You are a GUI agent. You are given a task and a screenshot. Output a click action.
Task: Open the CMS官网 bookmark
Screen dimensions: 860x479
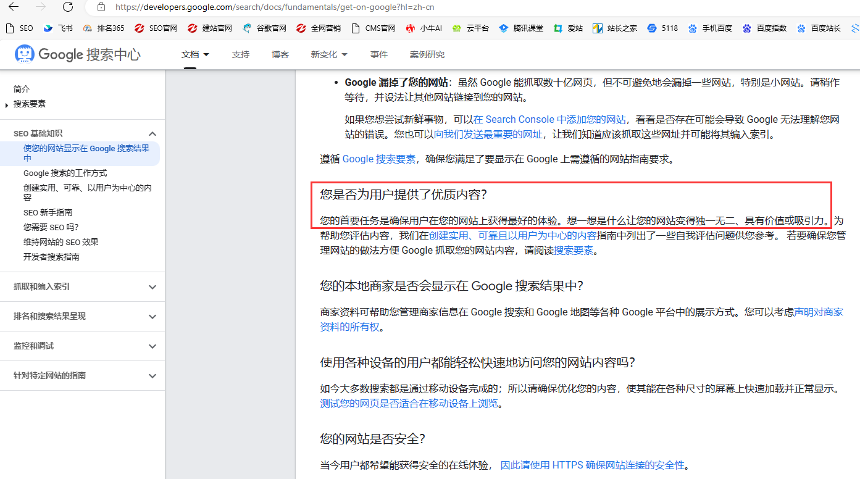[373, 28]
